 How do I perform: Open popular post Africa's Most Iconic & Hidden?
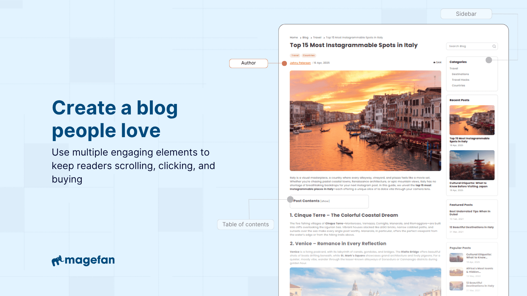480,270
